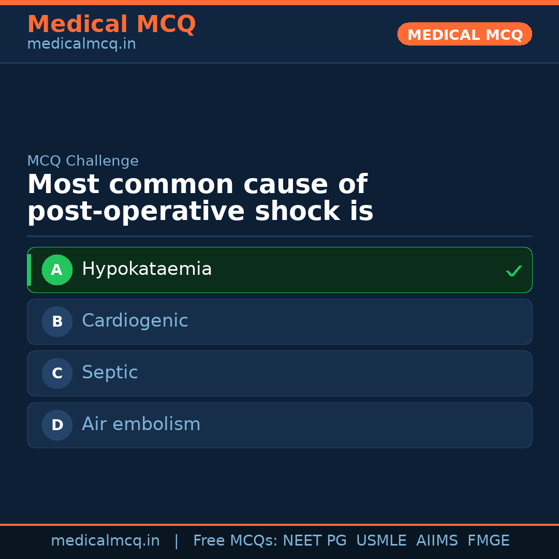The image size is (559, 559).
Task: Select the C letter circle
Action: (57, 373)
